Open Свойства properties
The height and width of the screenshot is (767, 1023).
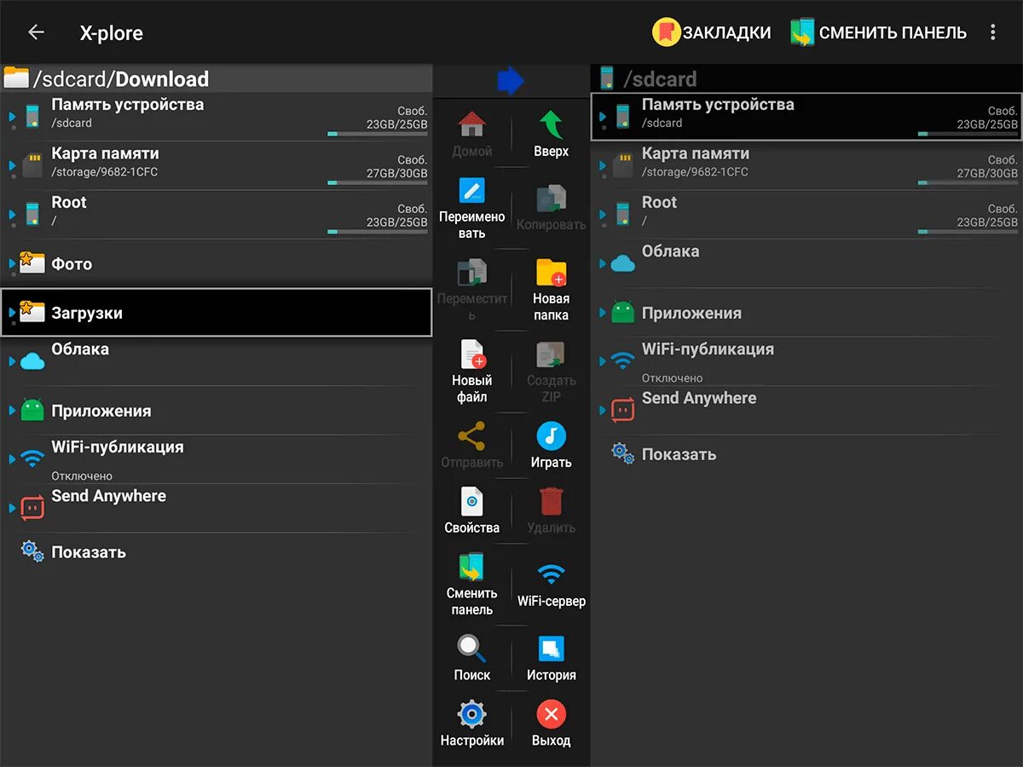click(x=471, y=511)
